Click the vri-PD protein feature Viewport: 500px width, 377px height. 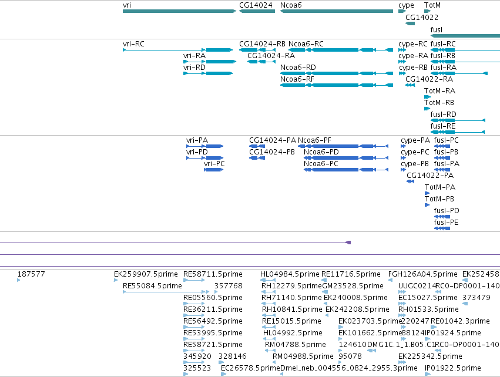[x=204, y=158]
